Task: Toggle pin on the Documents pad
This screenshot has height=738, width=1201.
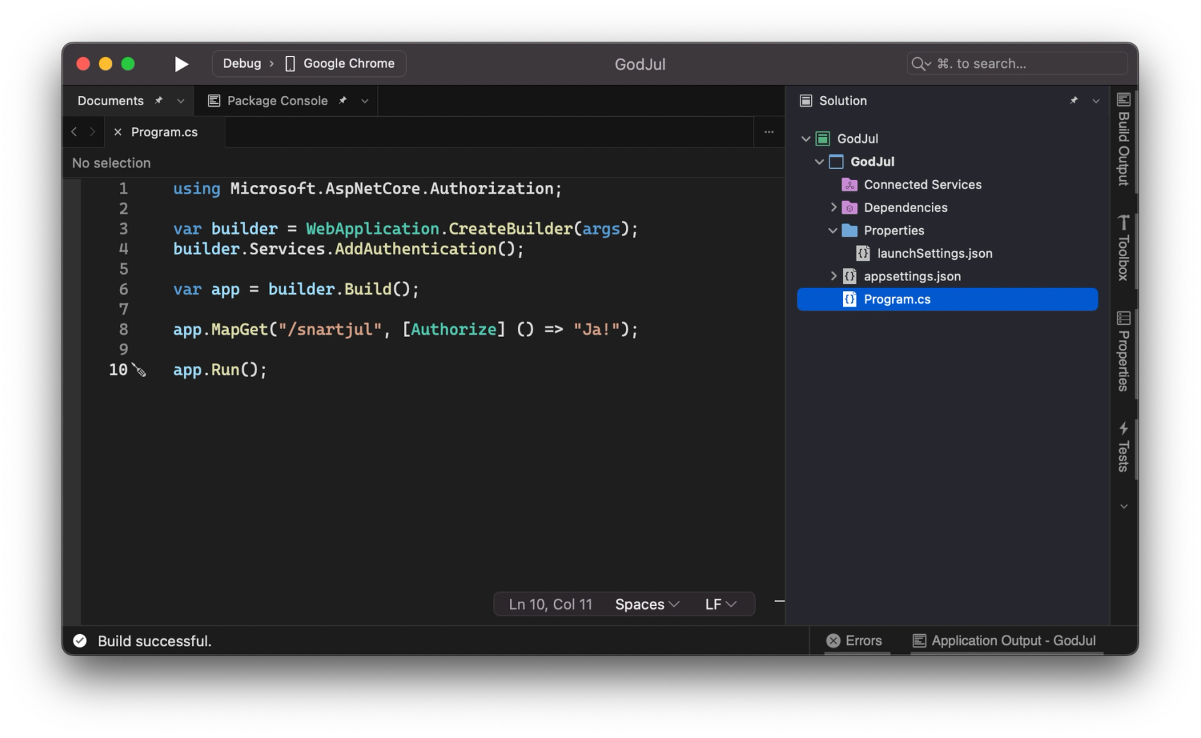Action: click(x=159, y=101)
